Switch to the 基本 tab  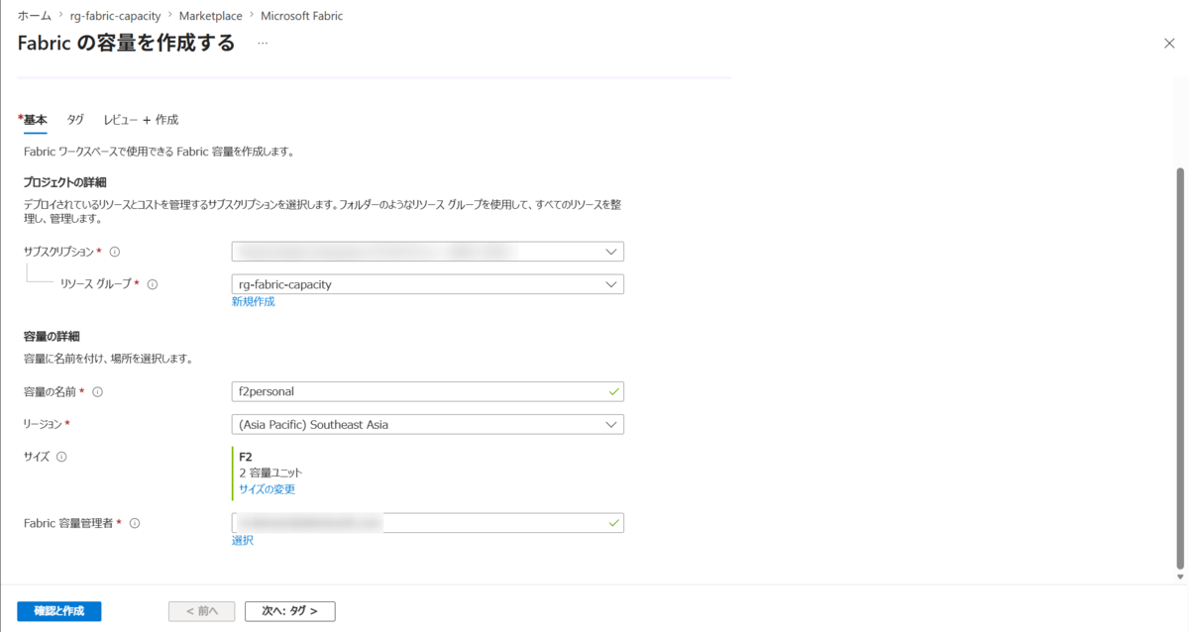[x=34, y=120]
